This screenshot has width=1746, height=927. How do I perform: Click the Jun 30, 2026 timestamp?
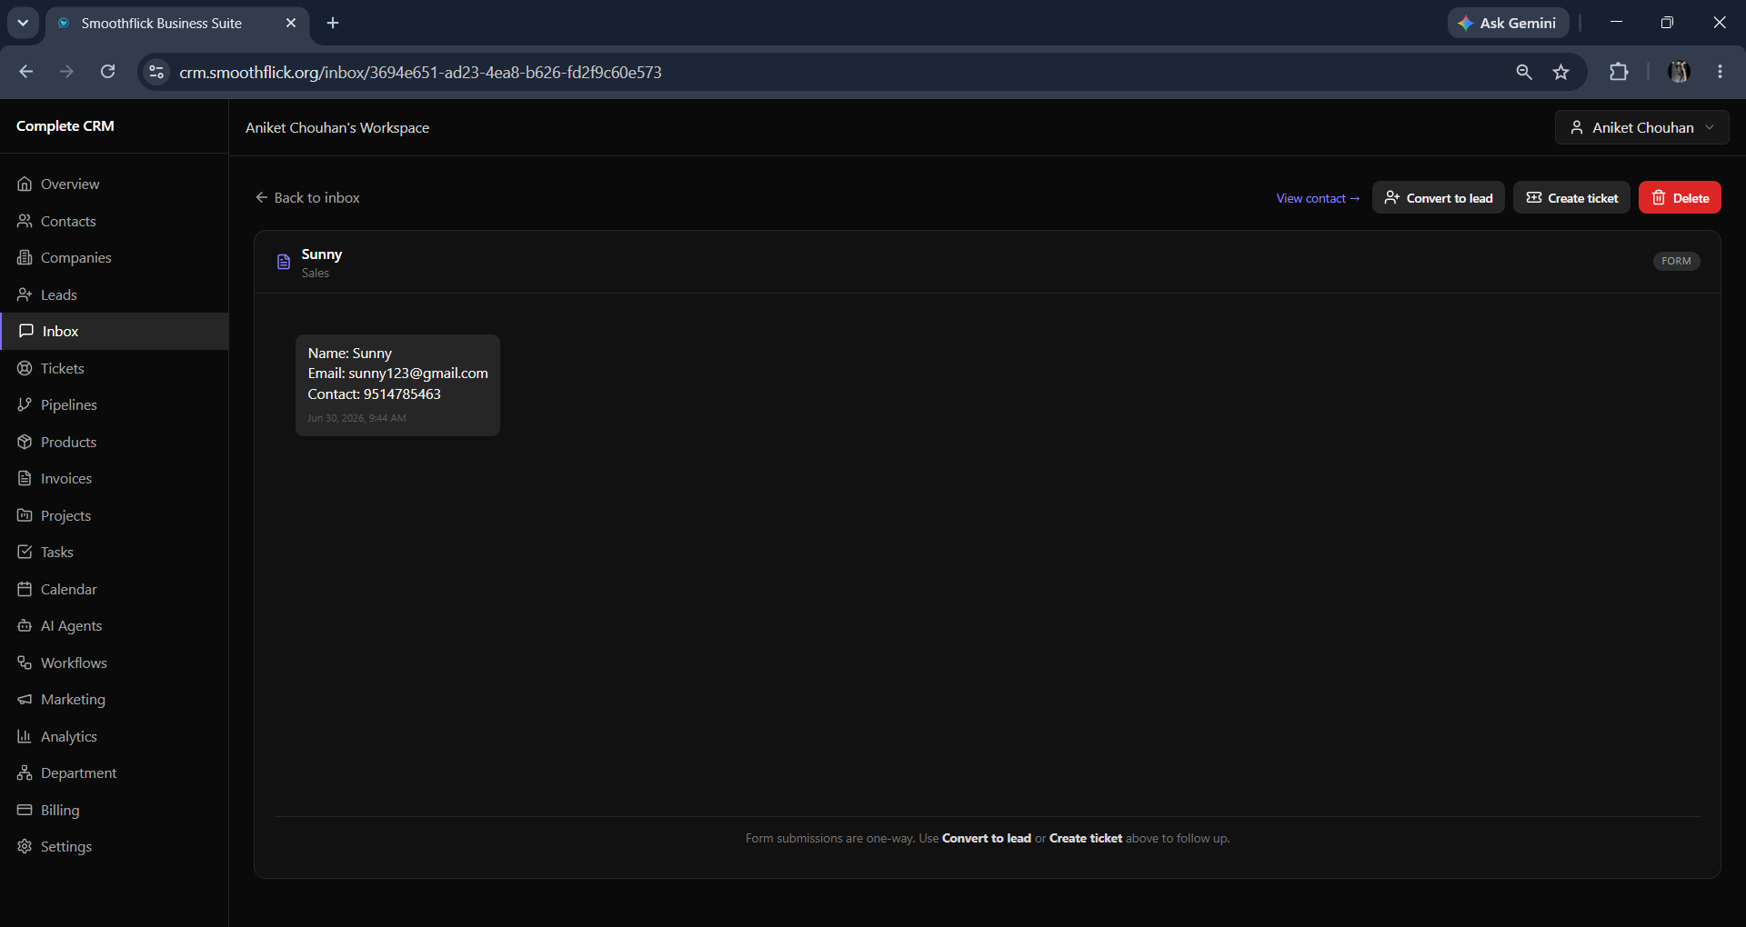pyautogui.click(x=356, y=418)
